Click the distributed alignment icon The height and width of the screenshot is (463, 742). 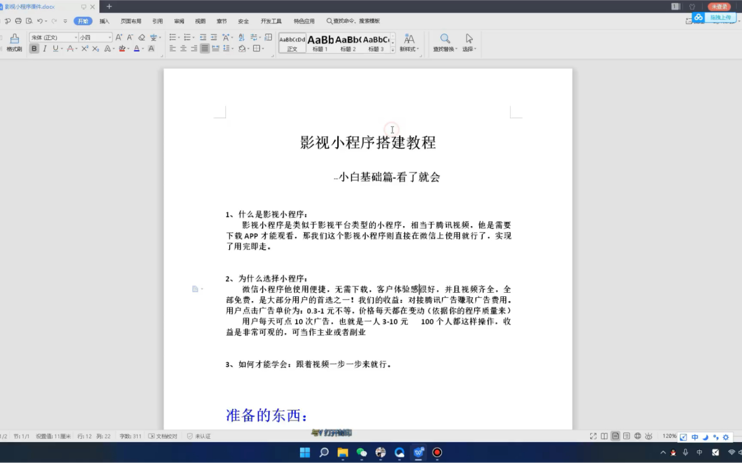[x=215, y=48]
